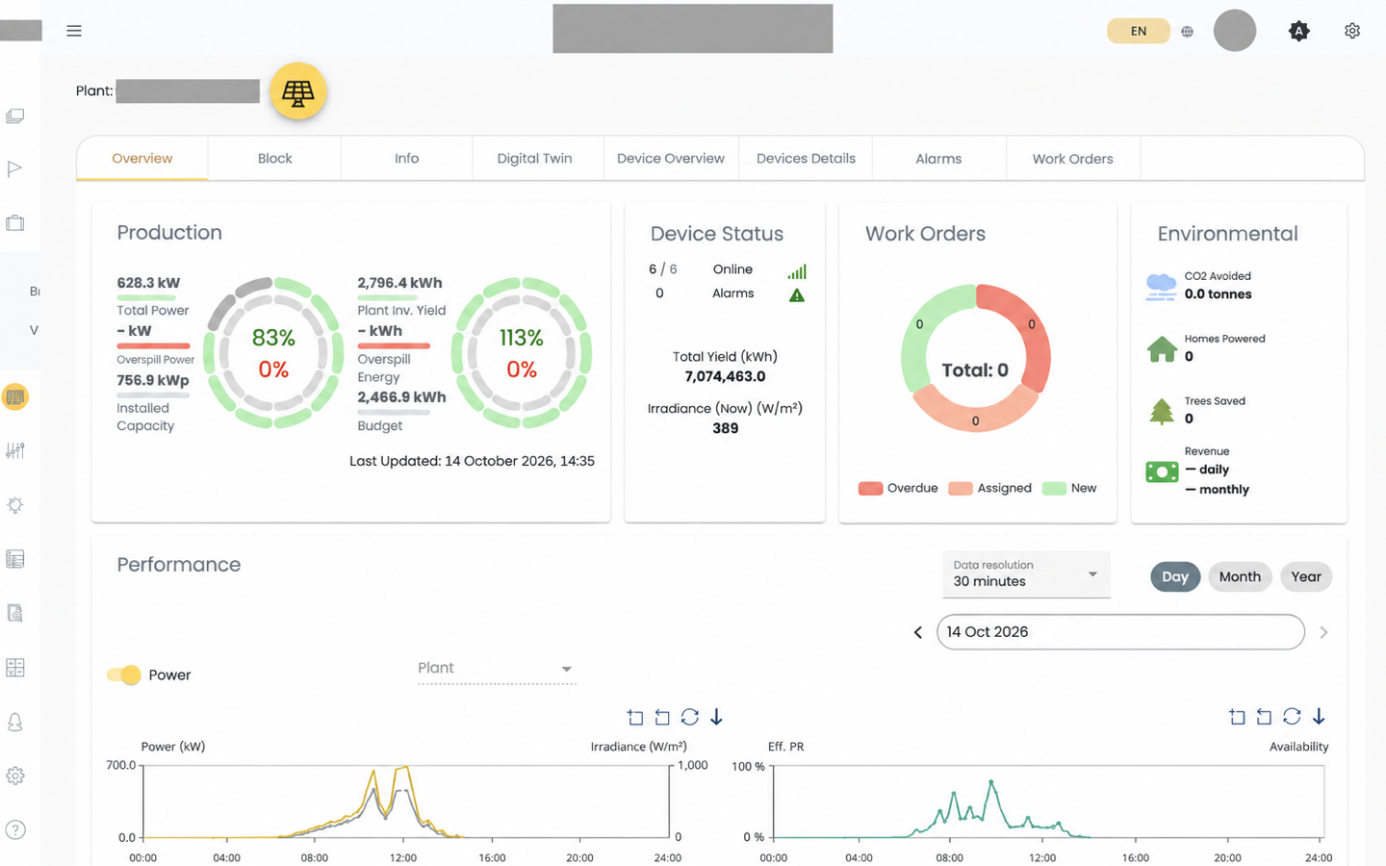This screenshot has width=1386, height=866.
Task: Select the Month period option
Action: click(x=1240, y=576)
